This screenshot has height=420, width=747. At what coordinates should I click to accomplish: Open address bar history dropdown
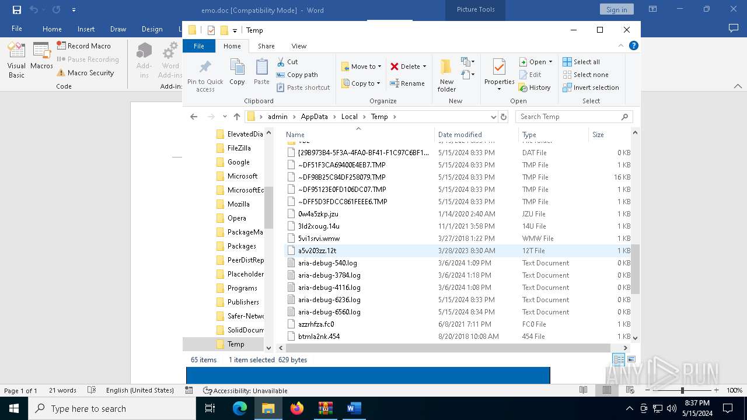coord(494,117)
